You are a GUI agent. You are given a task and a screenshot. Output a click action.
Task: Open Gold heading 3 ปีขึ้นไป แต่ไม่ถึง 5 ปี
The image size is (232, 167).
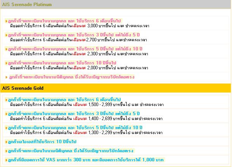point(74,114)
